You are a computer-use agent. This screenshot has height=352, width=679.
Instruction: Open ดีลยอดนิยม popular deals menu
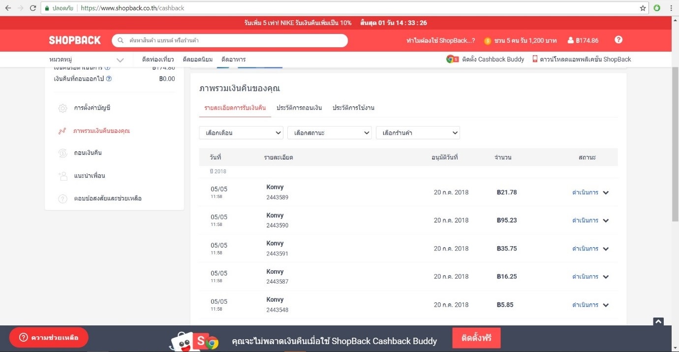pos(198,59)
